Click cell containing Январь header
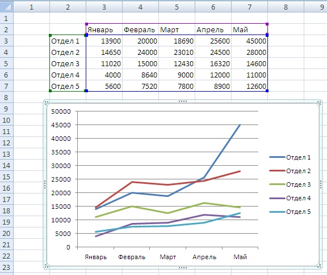 pos(104,29)
